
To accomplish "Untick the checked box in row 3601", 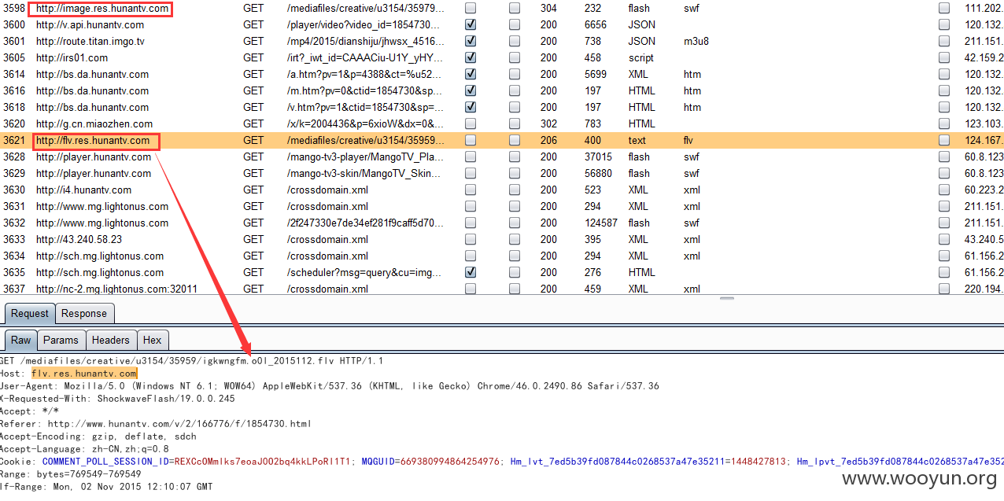I will pos(471,41).
